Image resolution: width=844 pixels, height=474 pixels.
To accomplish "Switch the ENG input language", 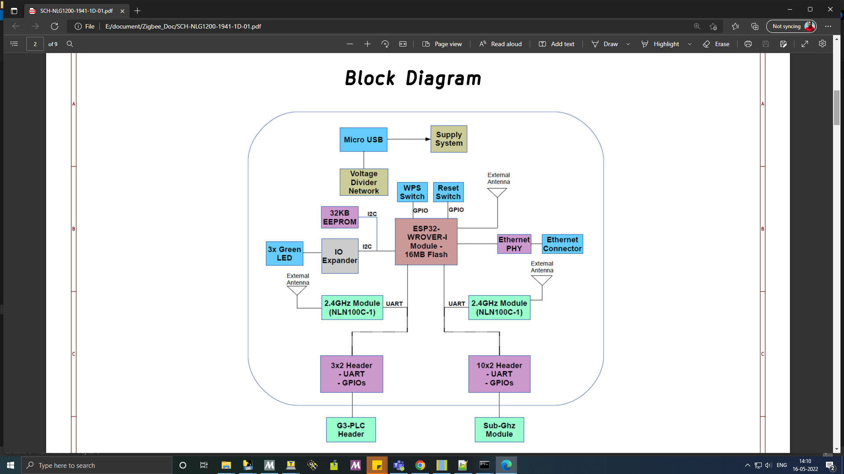I will coord(782,465).
